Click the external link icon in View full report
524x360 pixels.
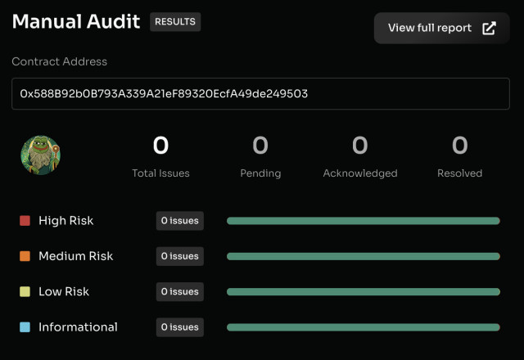click(x=489, y=29)
